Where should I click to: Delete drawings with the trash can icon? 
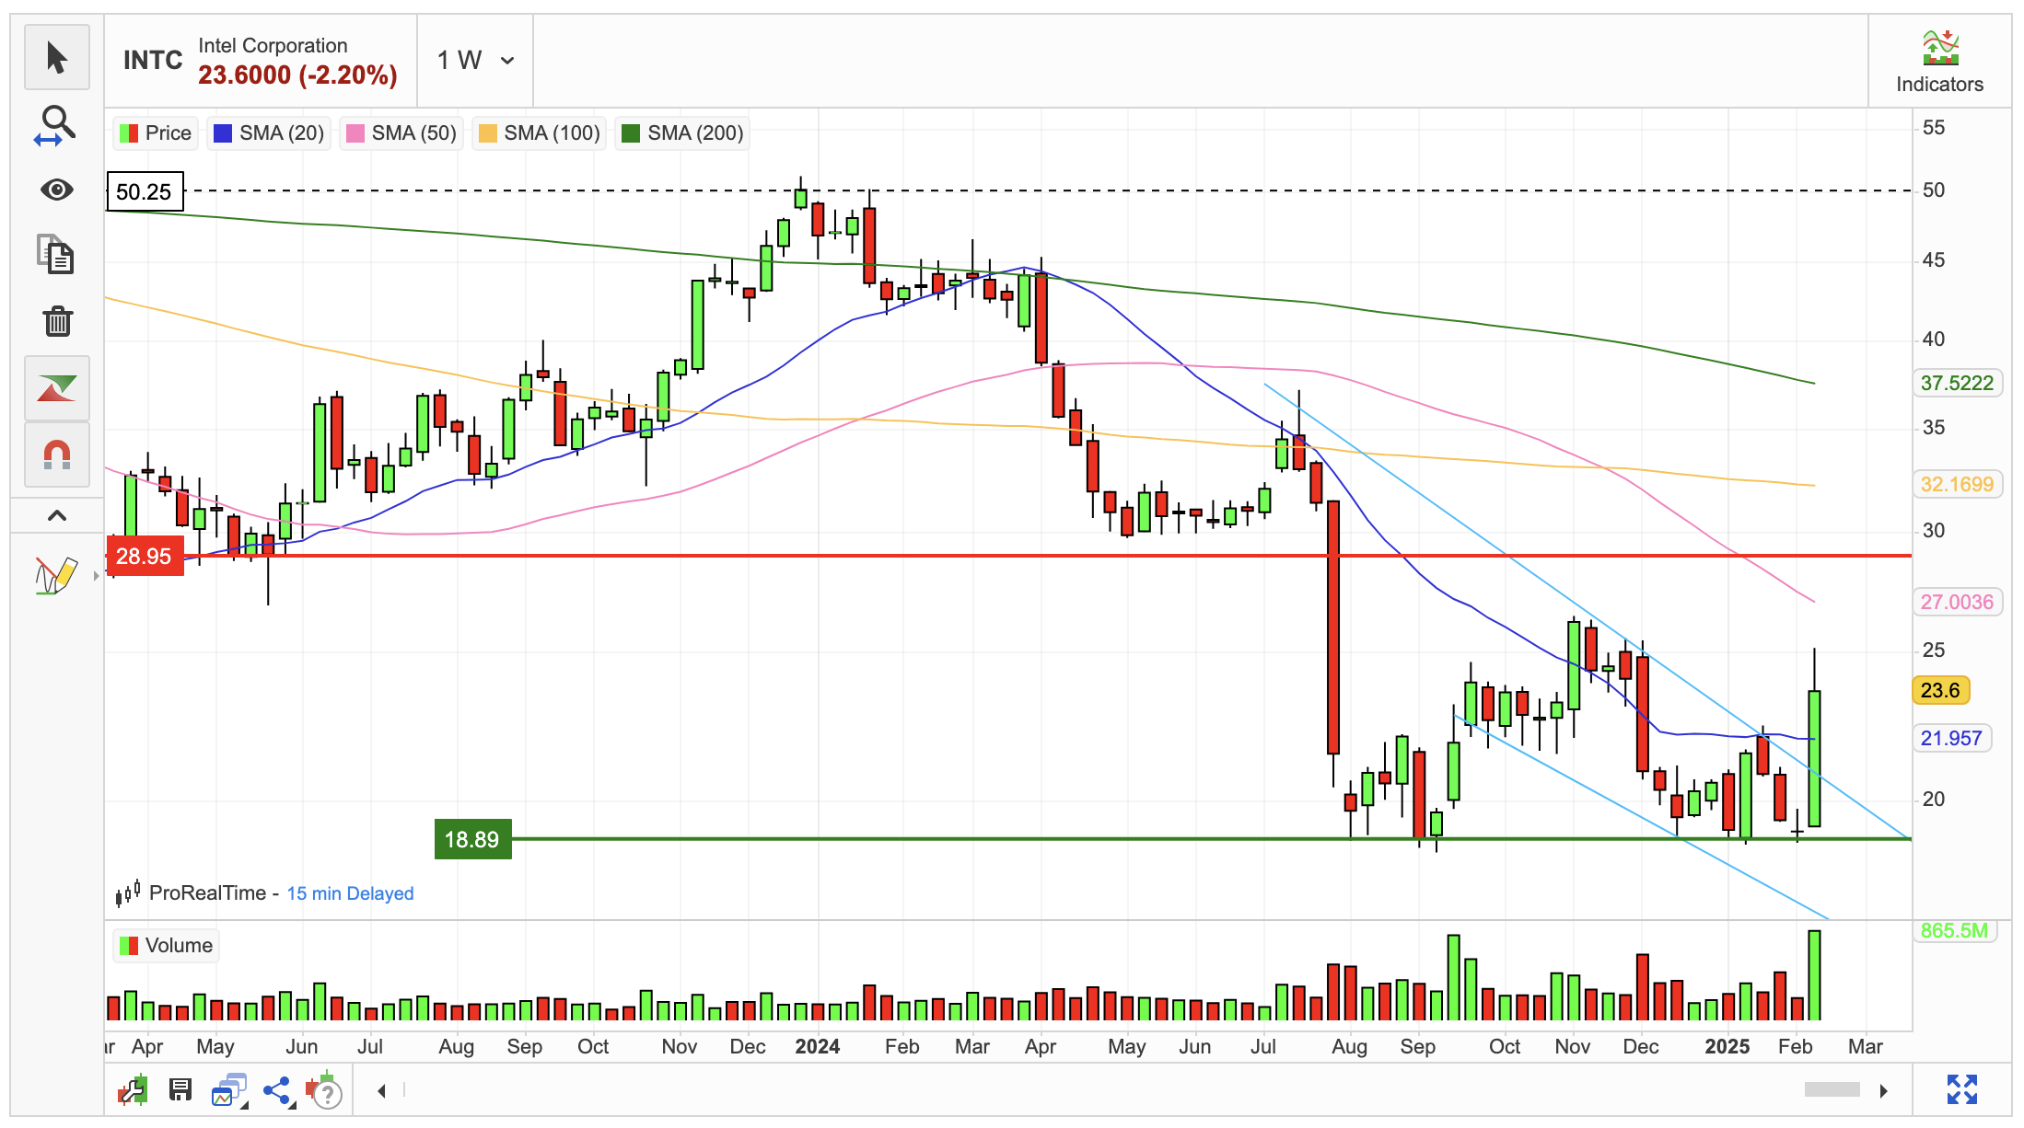(x=57, y=320)
